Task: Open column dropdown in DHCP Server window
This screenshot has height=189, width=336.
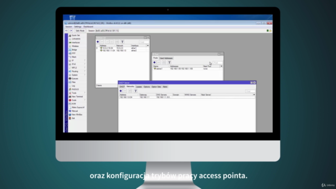Action: pyautogui.click(x=254, y=94)
